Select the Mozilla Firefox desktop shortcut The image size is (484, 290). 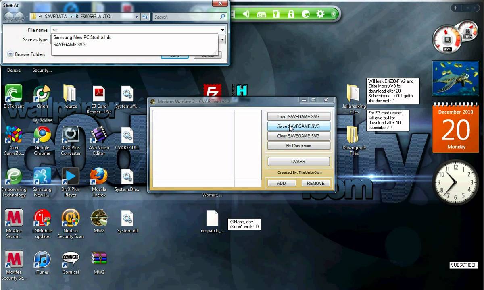(x=99, y=182)
